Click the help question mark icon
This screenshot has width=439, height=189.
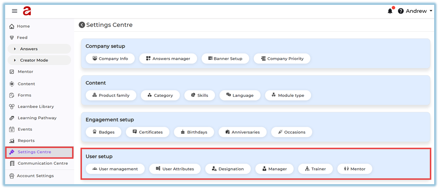point(401,11)
